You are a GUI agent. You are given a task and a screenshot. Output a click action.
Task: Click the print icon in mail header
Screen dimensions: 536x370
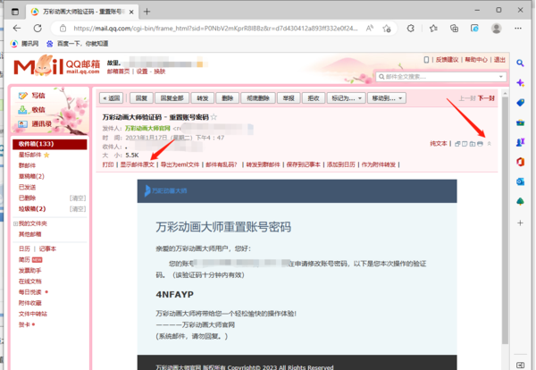click(x=480, y=143)
